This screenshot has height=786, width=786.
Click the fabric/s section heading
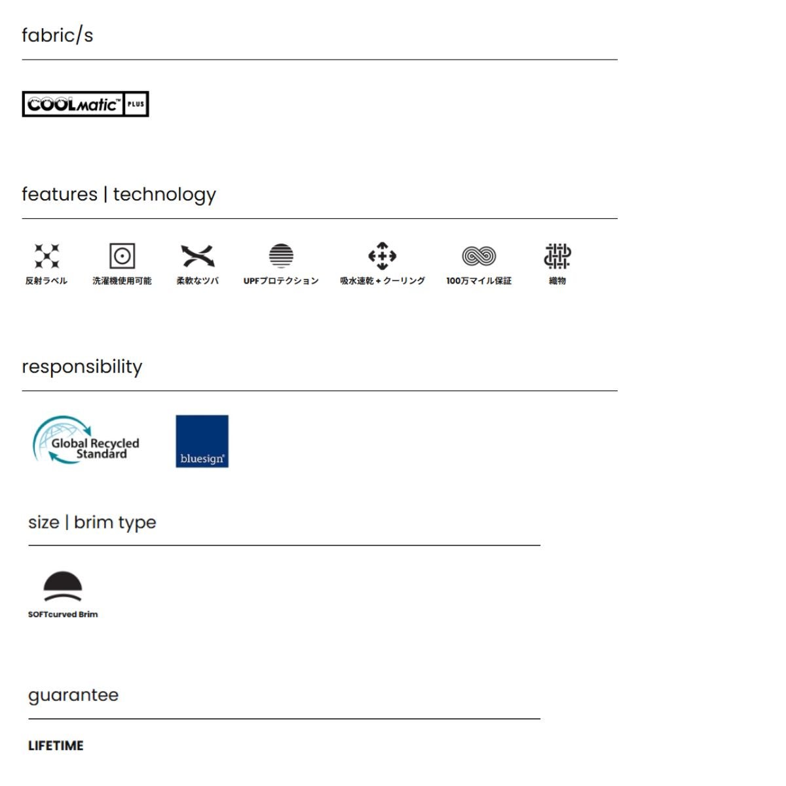58,35
